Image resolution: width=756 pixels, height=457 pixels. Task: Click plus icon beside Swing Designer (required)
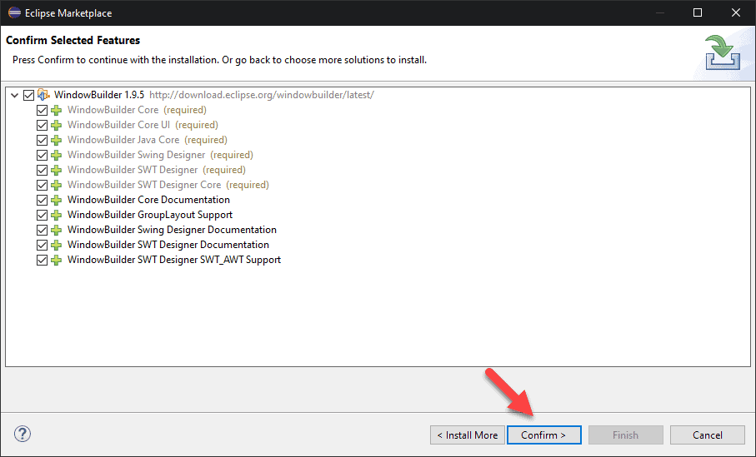pyautogui.click(x=57, y=155)
